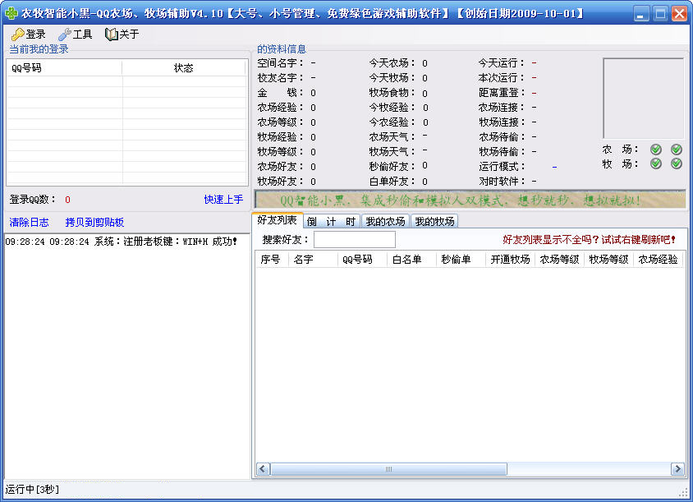Click the 清除日志 link to clear log

(x=30, y=222)
